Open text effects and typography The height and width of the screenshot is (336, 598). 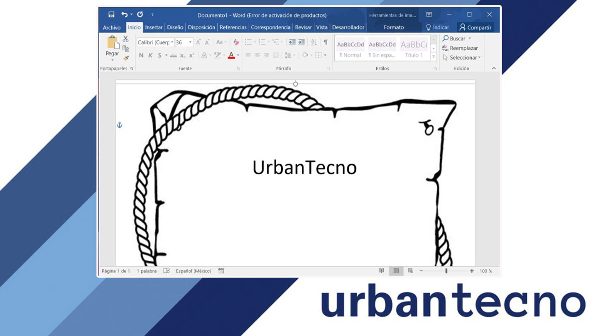tap(204, 55)
